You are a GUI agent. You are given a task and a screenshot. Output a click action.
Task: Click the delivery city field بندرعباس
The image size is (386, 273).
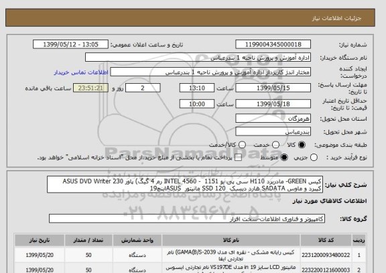click(x=273, y=132)
